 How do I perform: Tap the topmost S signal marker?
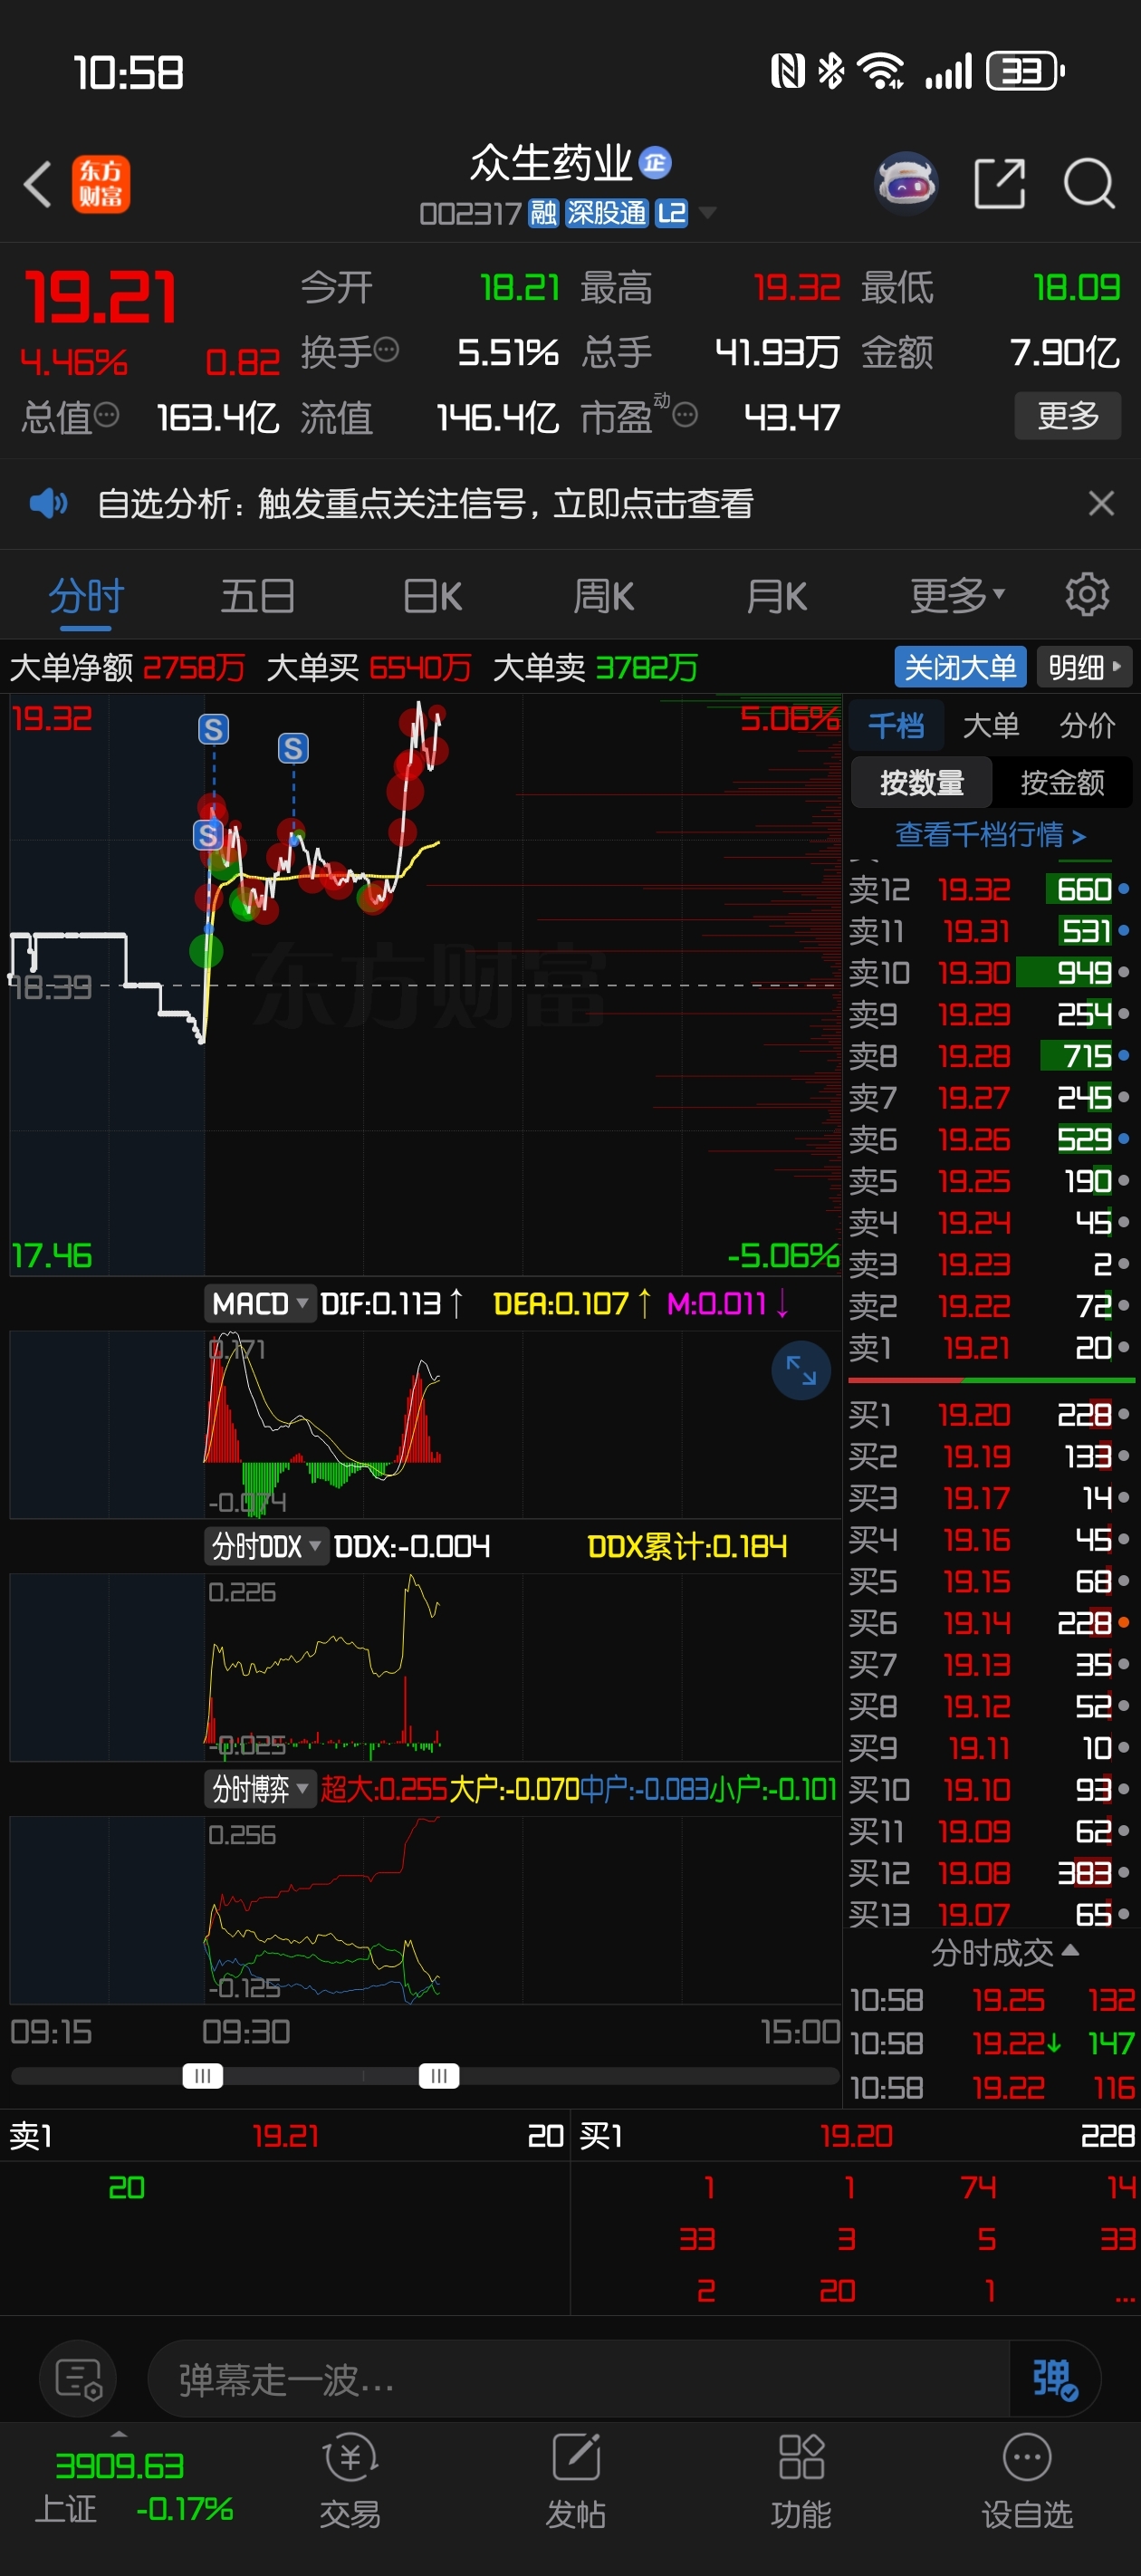click(x=213, y=729)
